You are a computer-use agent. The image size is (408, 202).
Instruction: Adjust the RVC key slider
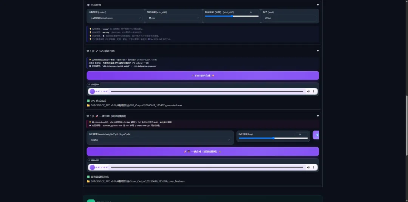[273, 138]
